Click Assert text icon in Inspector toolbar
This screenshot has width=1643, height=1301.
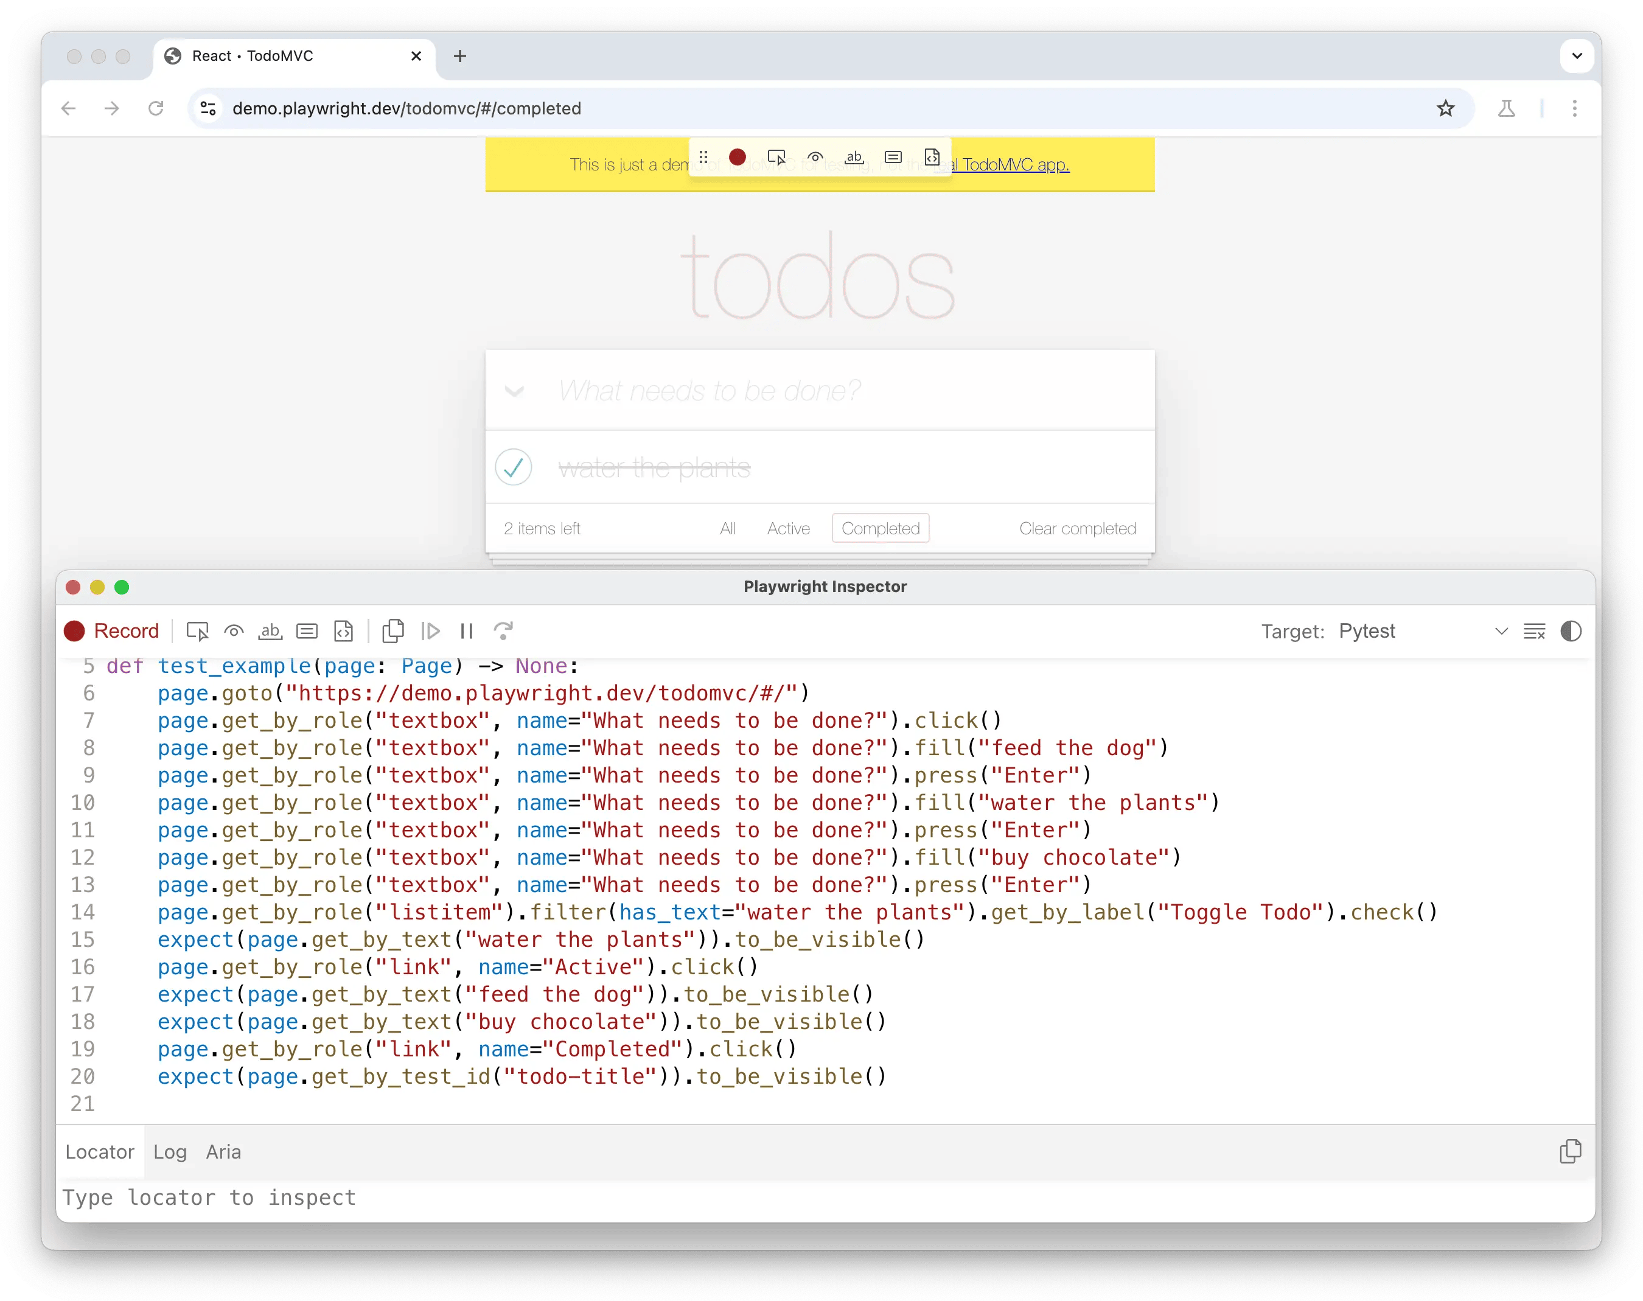point(270,632)
